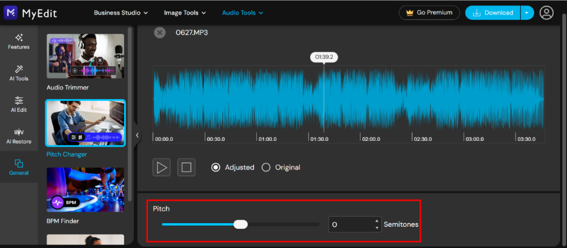The height and width of the screenshot is (248, 567).
Task: Open the BPM Finder tool thumbnail
Action: coord(85,189)
